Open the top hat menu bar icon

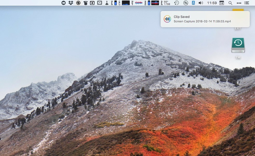[86, 3]
